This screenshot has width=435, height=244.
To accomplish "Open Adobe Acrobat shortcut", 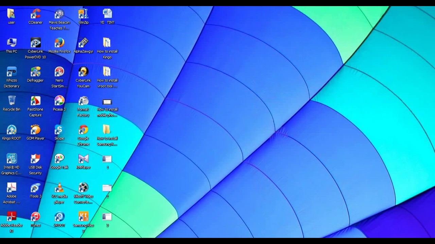I will tap(11, 188).
